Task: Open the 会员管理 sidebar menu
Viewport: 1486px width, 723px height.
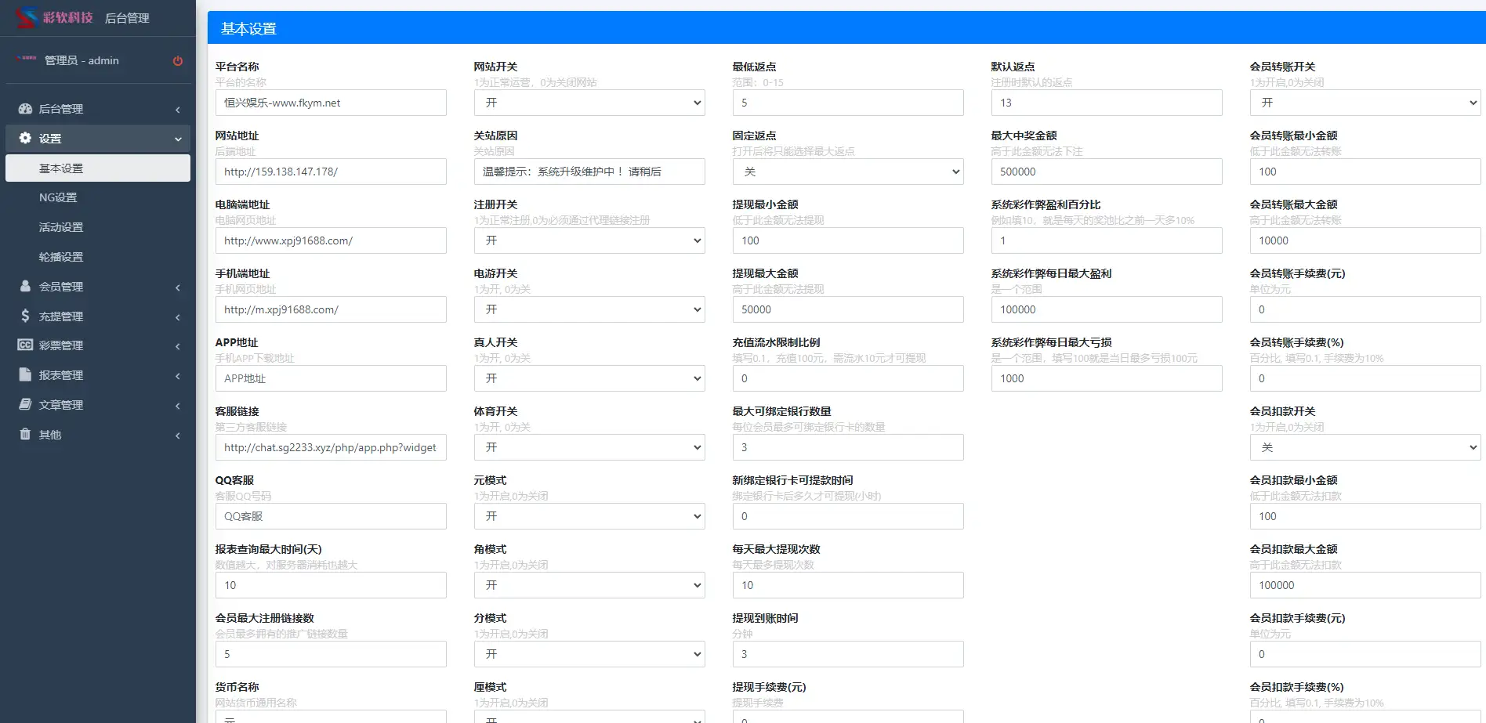Action: coord(98,287)
